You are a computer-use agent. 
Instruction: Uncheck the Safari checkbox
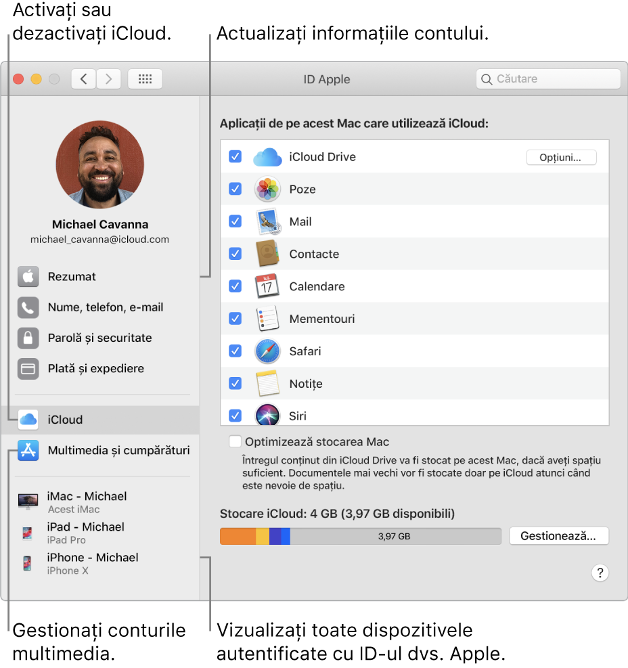coord(235,351)
